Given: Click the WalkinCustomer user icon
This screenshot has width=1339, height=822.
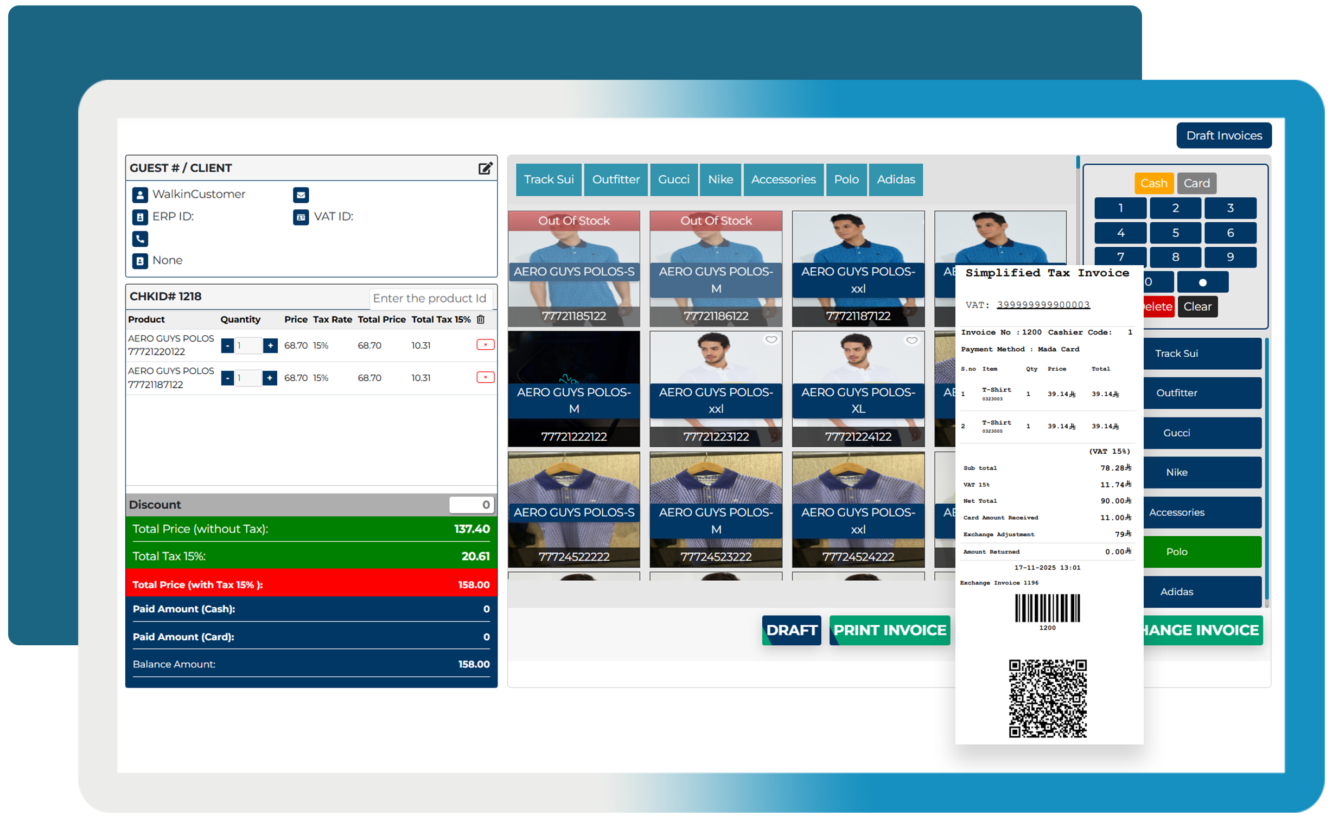Looking at the screenshot, I should 140,195.
